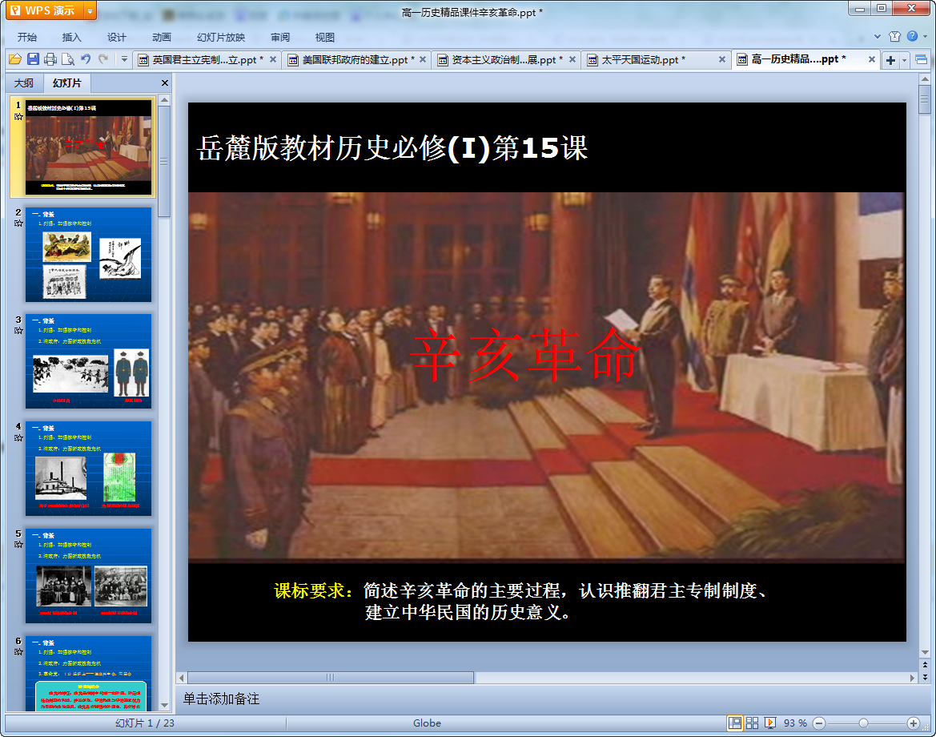The height and width of the screenshot is (737, 936).
Task: Click the skin shirt icon
Action: point(895,36)
